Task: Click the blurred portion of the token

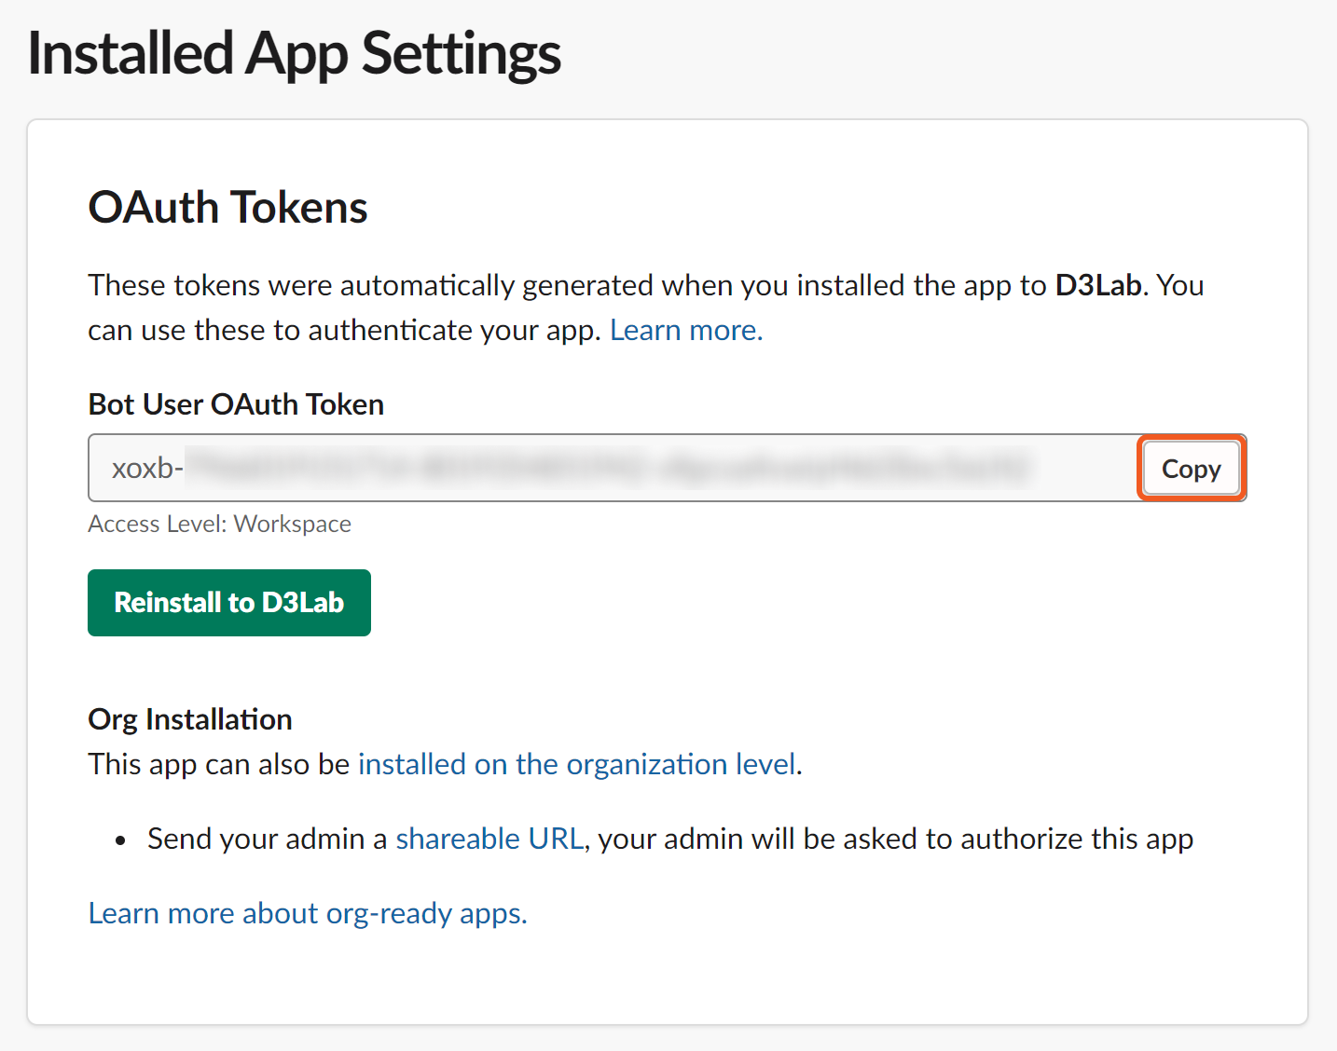Action: [x=606, y=468]
